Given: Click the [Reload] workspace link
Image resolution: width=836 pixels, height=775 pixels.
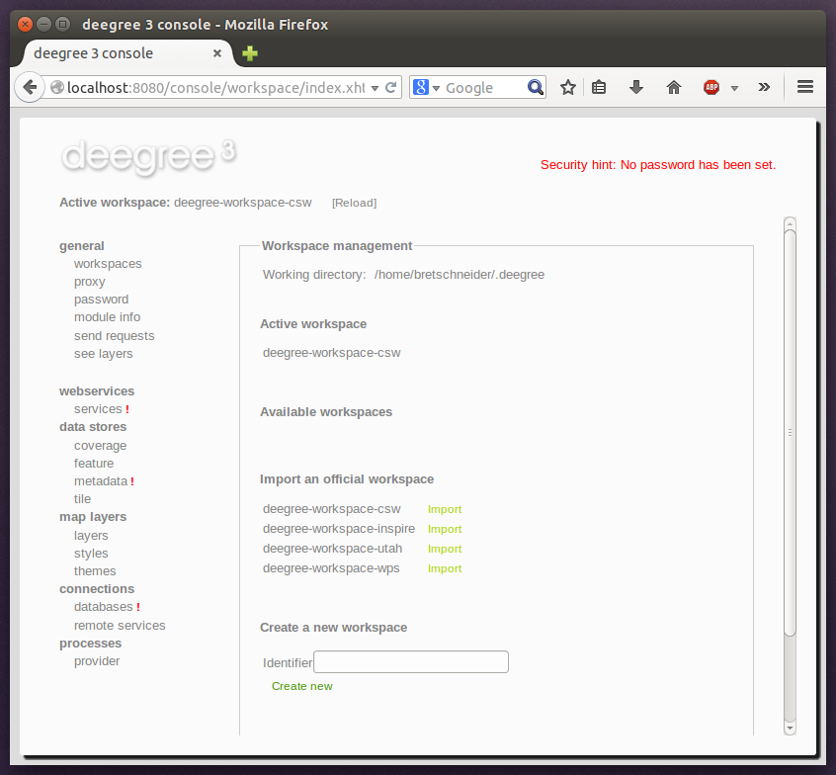Looking at the screenshot, I should click(x=354, y=203).
